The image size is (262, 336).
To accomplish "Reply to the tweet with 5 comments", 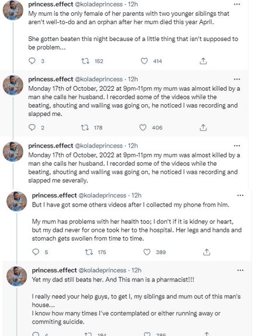I will [x=36, y=252].
